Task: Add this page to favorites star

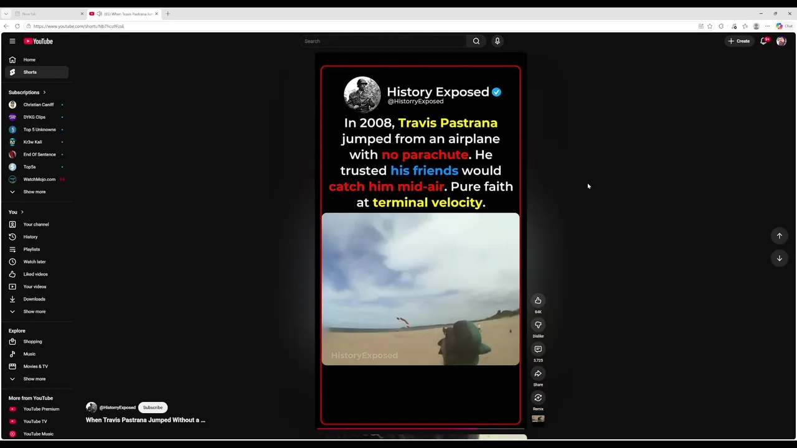Action: (x=710, y=26)
